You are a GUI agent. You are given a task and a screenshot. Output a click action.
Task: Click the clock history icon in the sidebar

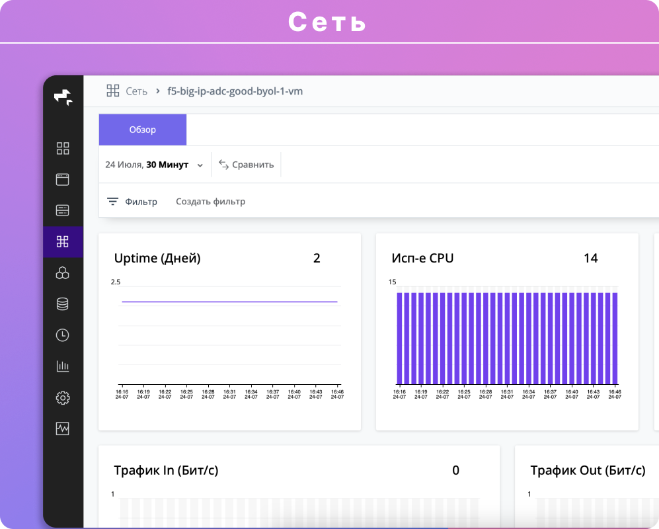click(63, 335)
